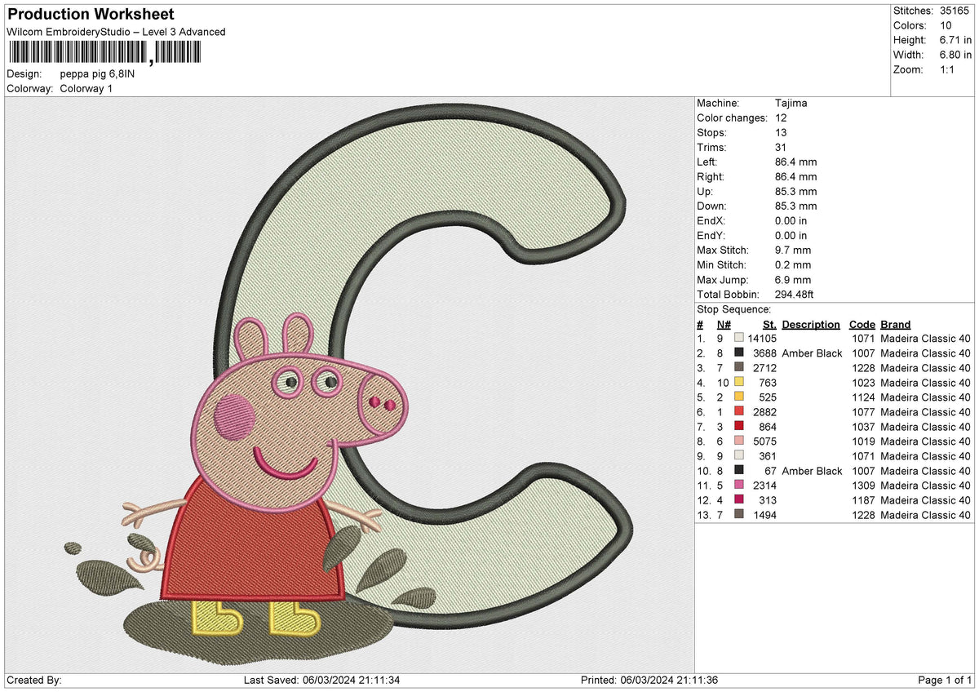Click the stitch count '2712' in stop 3

pos(765,367)
